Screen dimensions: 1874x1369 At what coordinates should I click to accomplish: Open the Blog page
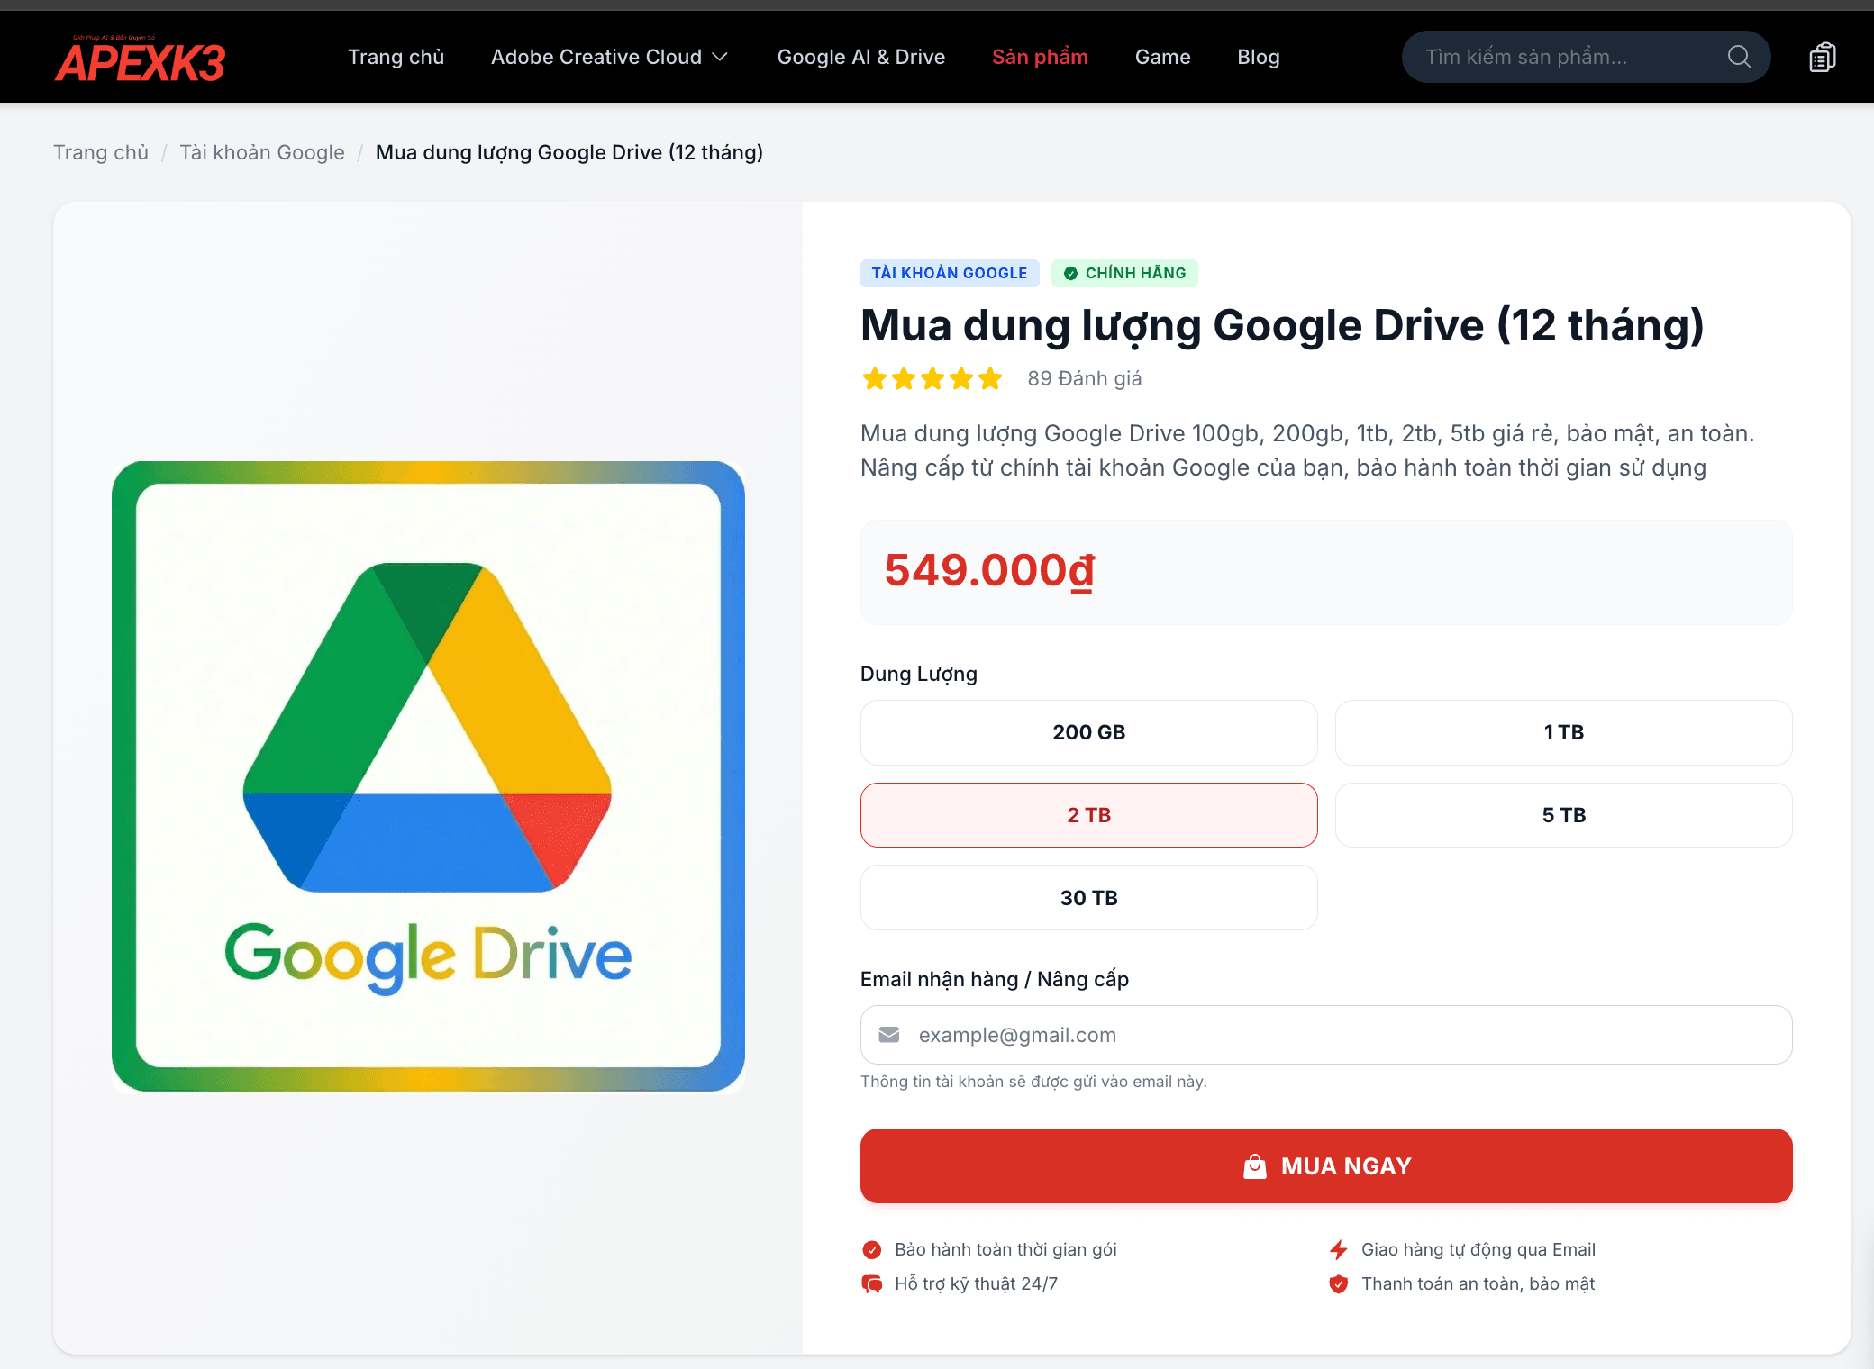click(x=1258, y=57)
